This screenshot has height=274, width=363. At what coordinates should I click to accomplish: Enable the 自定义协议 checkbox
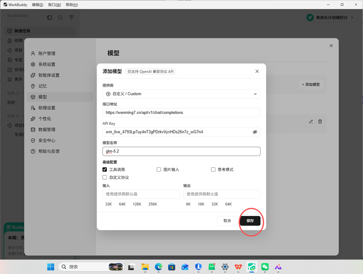click(x=105, y=177)
